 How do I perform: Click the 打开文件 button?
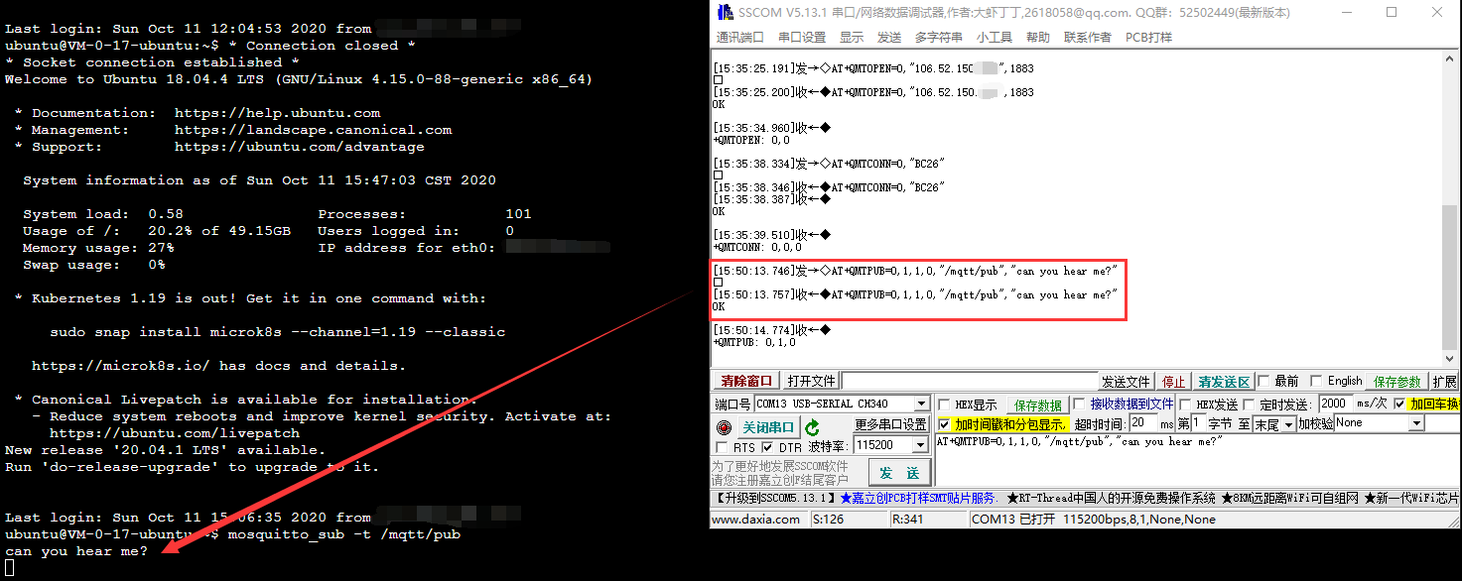coord(811,382)
